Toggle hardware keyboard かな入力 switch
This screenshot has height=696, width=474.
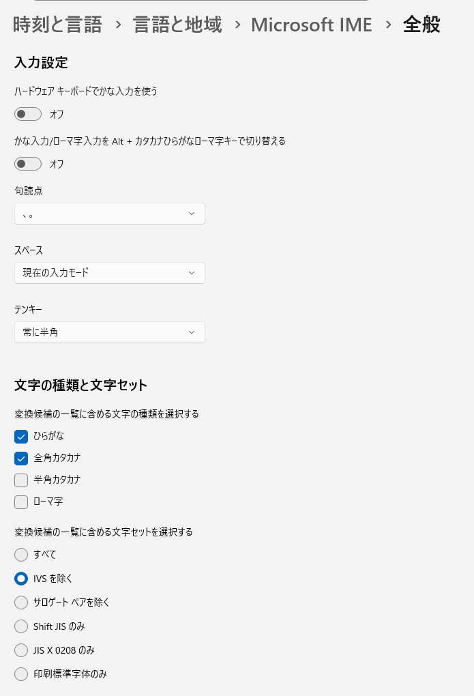(28, 114)
